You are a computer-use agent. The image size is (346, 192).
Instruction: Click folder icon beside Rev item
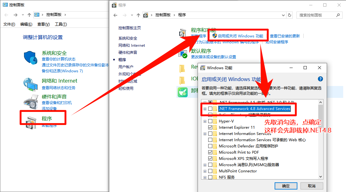pos(182,69)
